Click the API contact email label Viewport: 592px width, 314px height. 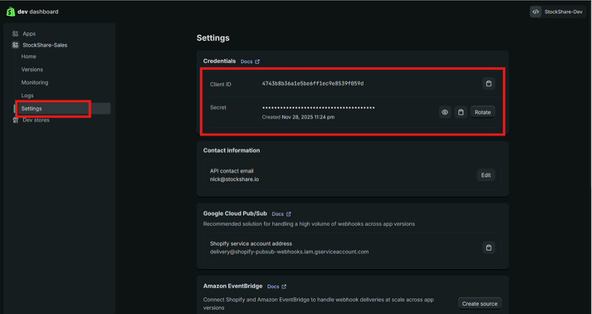232,171
